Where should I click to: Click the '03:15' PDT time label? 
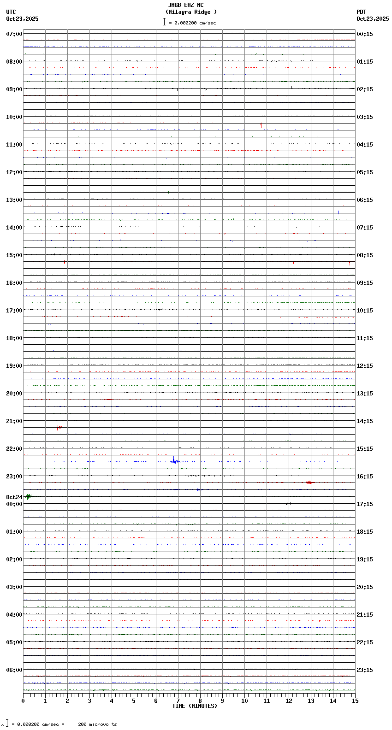pos(365,117)
